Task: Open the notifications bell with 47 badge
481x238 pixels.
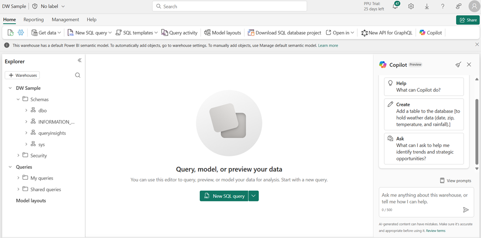Action: tap(396, 6)
